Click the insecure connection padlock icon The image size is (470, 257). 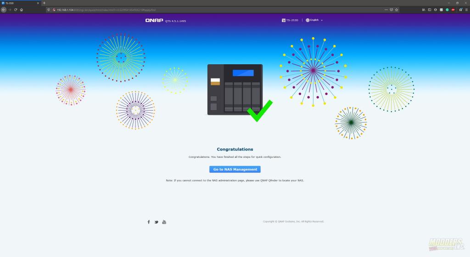[x=54, y=10]
